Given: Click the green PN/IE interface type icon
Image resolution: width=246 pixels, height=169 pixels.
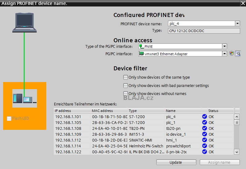Looking at the screenshot, I should (141, 46).
